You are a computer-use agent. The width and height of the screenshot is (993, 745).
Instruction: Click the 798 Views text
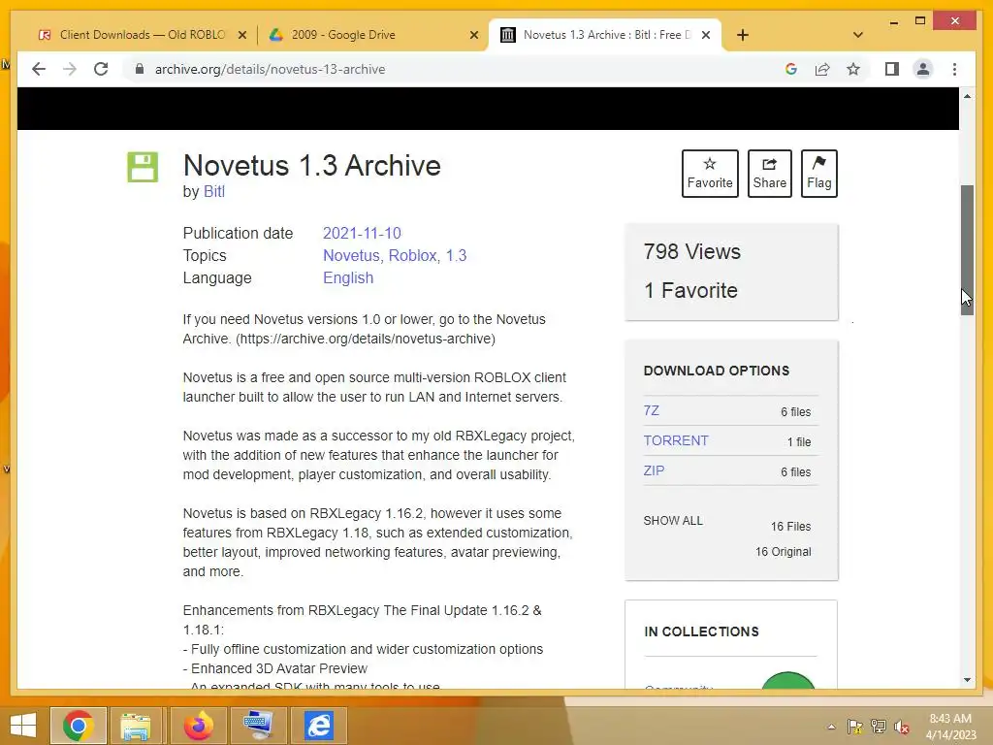(x=691, y=251)
